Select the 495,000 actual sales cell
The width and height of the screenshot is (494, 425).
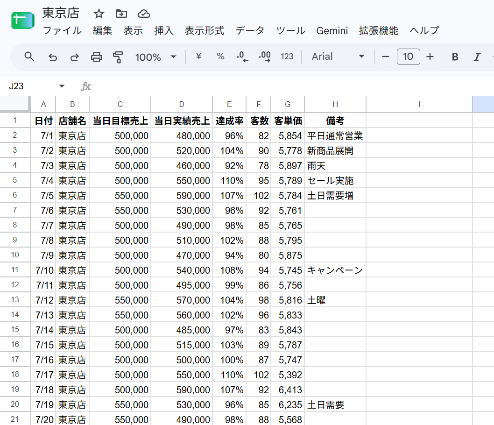pos(182,285)
